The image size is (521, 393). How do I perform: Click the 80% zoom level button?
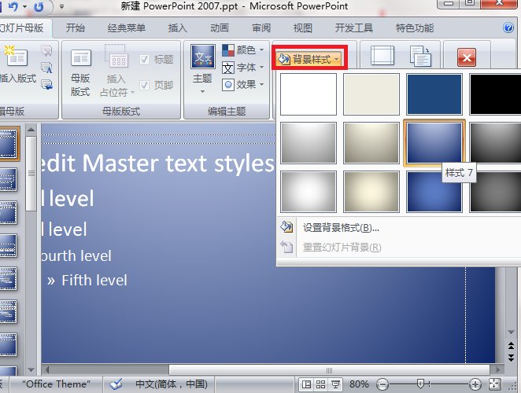point(359,384)
